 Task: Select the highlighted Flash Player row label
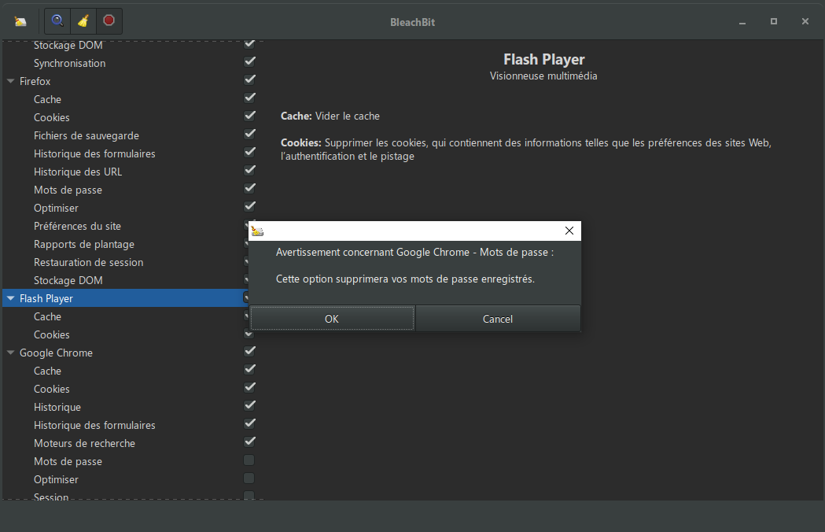(x=46, y=298)
